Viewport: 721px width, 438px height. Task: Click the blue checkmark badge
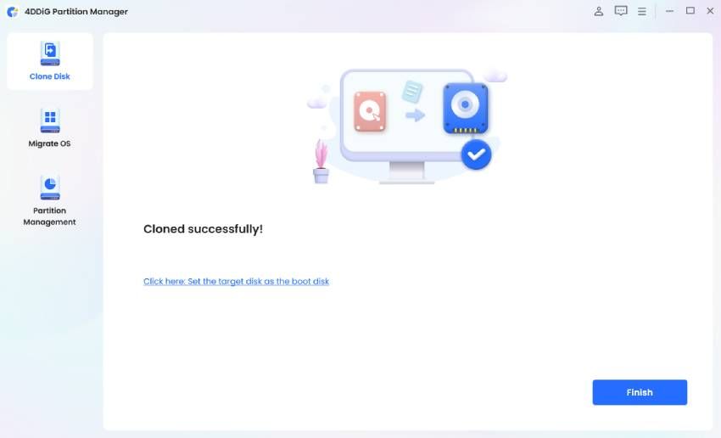click(476, 154)
